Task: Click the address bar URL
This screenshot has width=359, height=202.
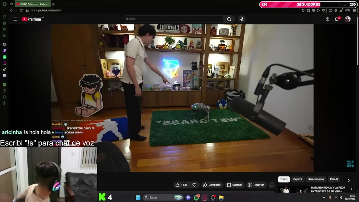Action: [x=46, y=10]
